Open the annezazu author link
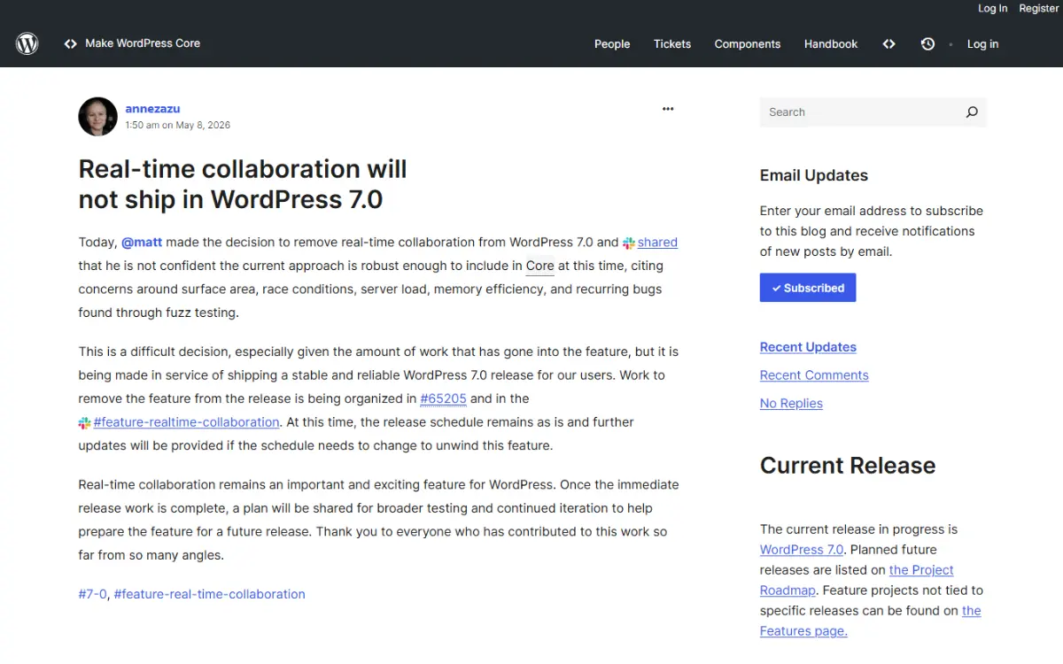1063x664 pixels. [152, 109]
